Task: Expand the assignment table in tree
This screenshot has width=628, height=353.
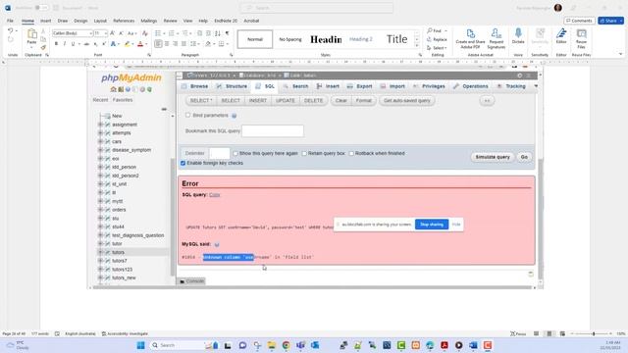Action: click(100, 125)
